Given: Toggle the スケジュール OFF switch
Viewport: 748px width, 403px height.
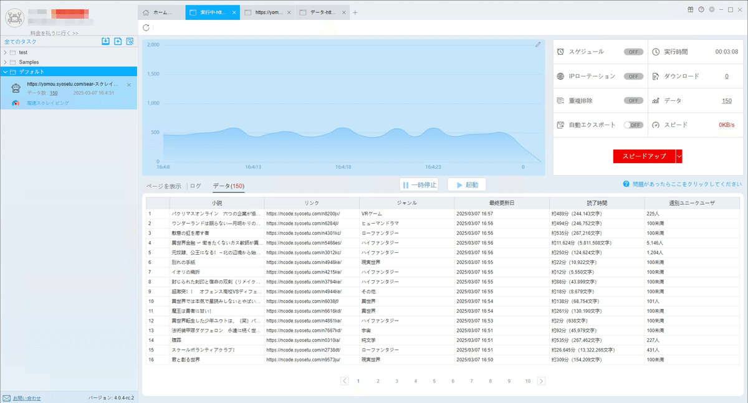Looking at the screenshot, I should (x=633, y=52).
